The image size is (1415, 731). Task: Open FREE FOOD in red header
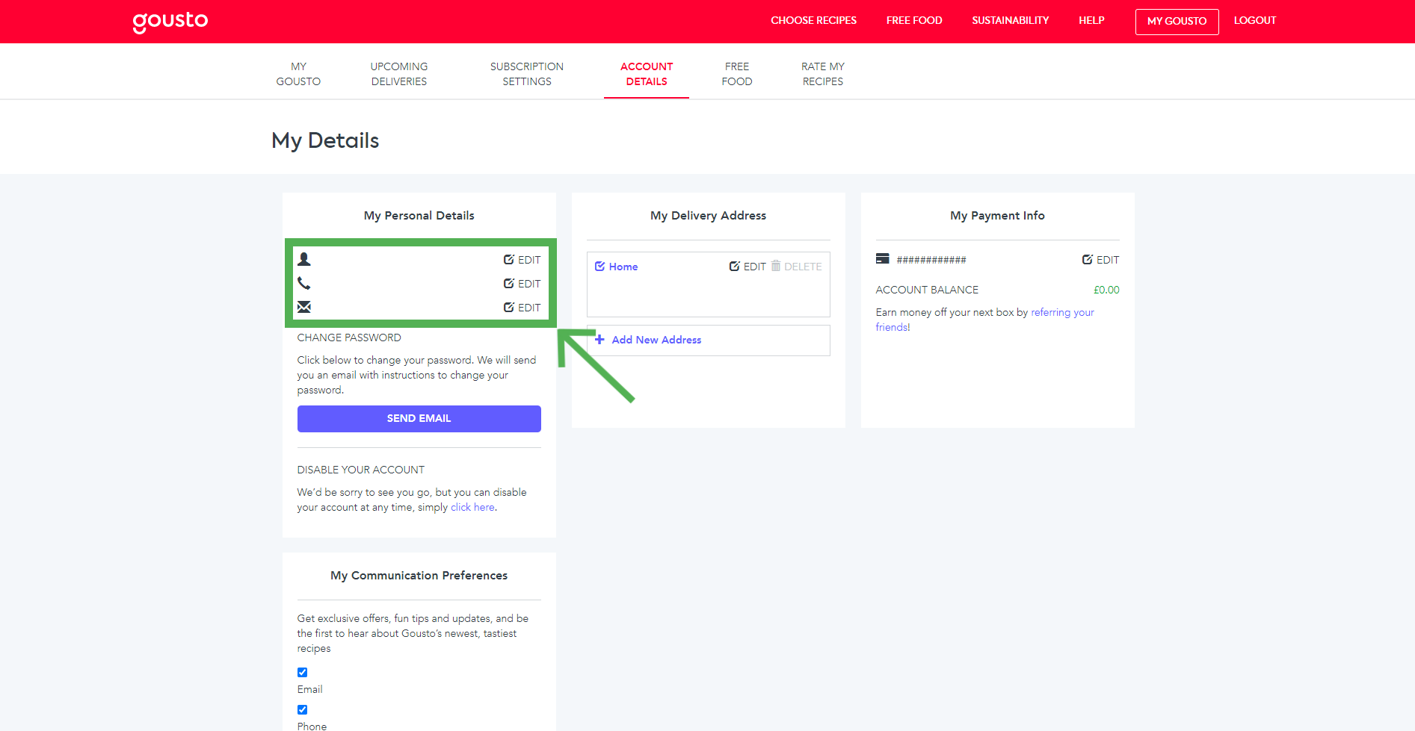(914, 20)
